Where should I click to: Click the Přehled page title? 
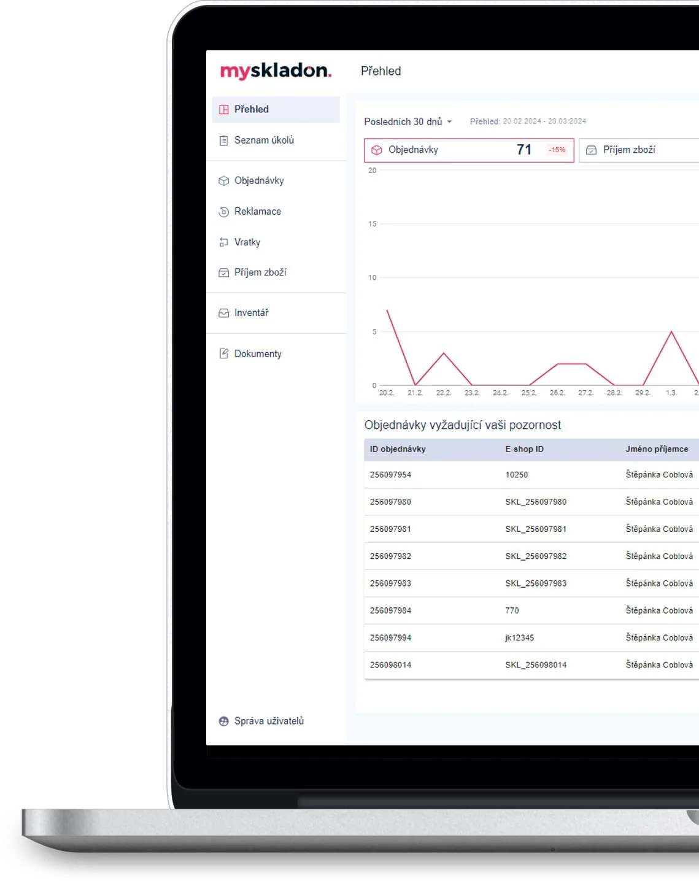[x=380, y=71]
